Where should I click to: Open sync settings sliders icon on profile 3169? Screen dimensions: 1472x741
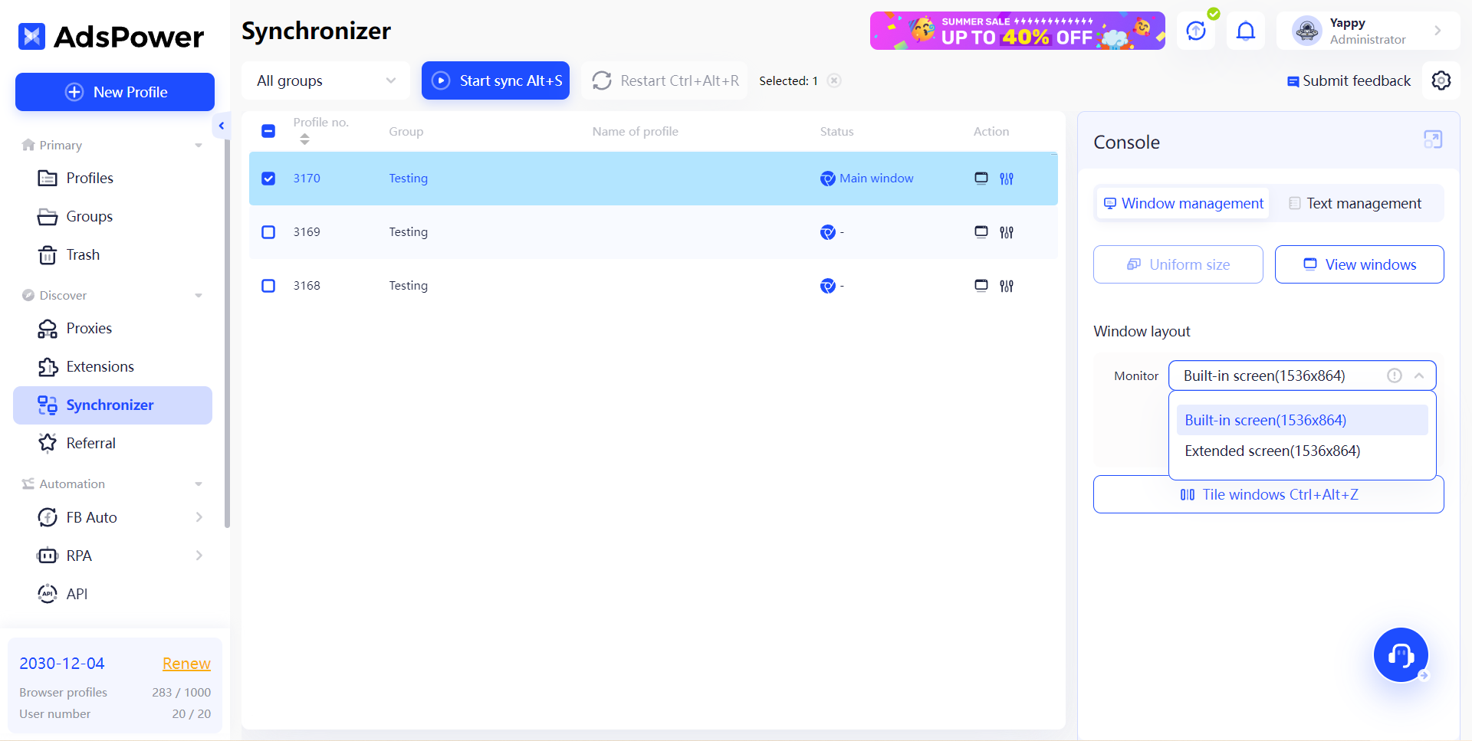coord(1007,231)
